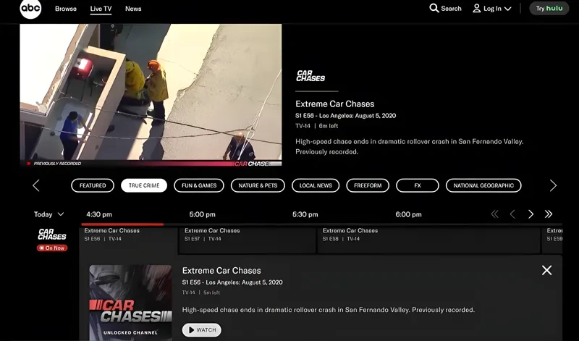579x341 pixels.
Task: Select the Featured category filter
Action: pyautogui.click(x=93, y=185)
